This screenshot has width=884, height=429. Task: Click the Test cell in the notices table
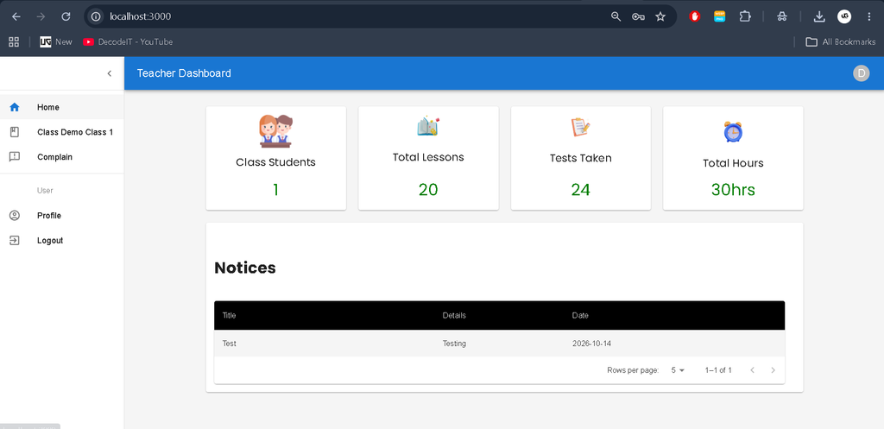point(230,344)
